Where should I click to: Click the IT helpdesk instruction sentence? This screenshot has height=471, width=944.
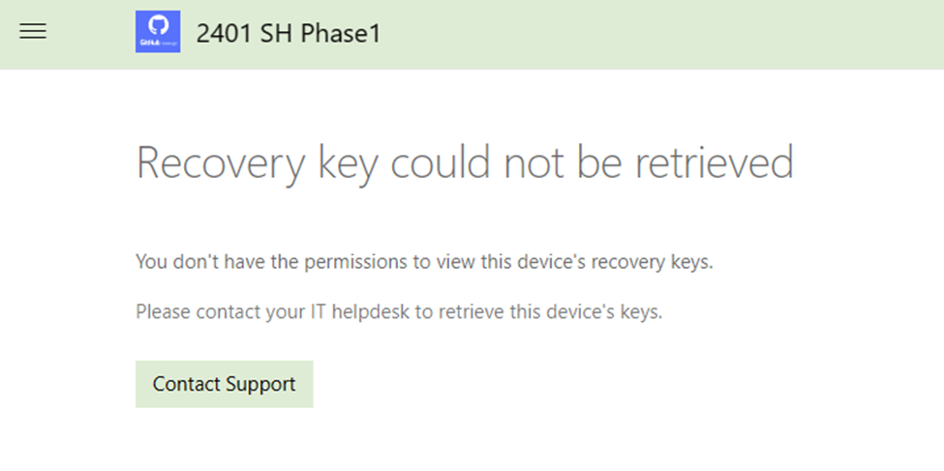tap(399, 311)
